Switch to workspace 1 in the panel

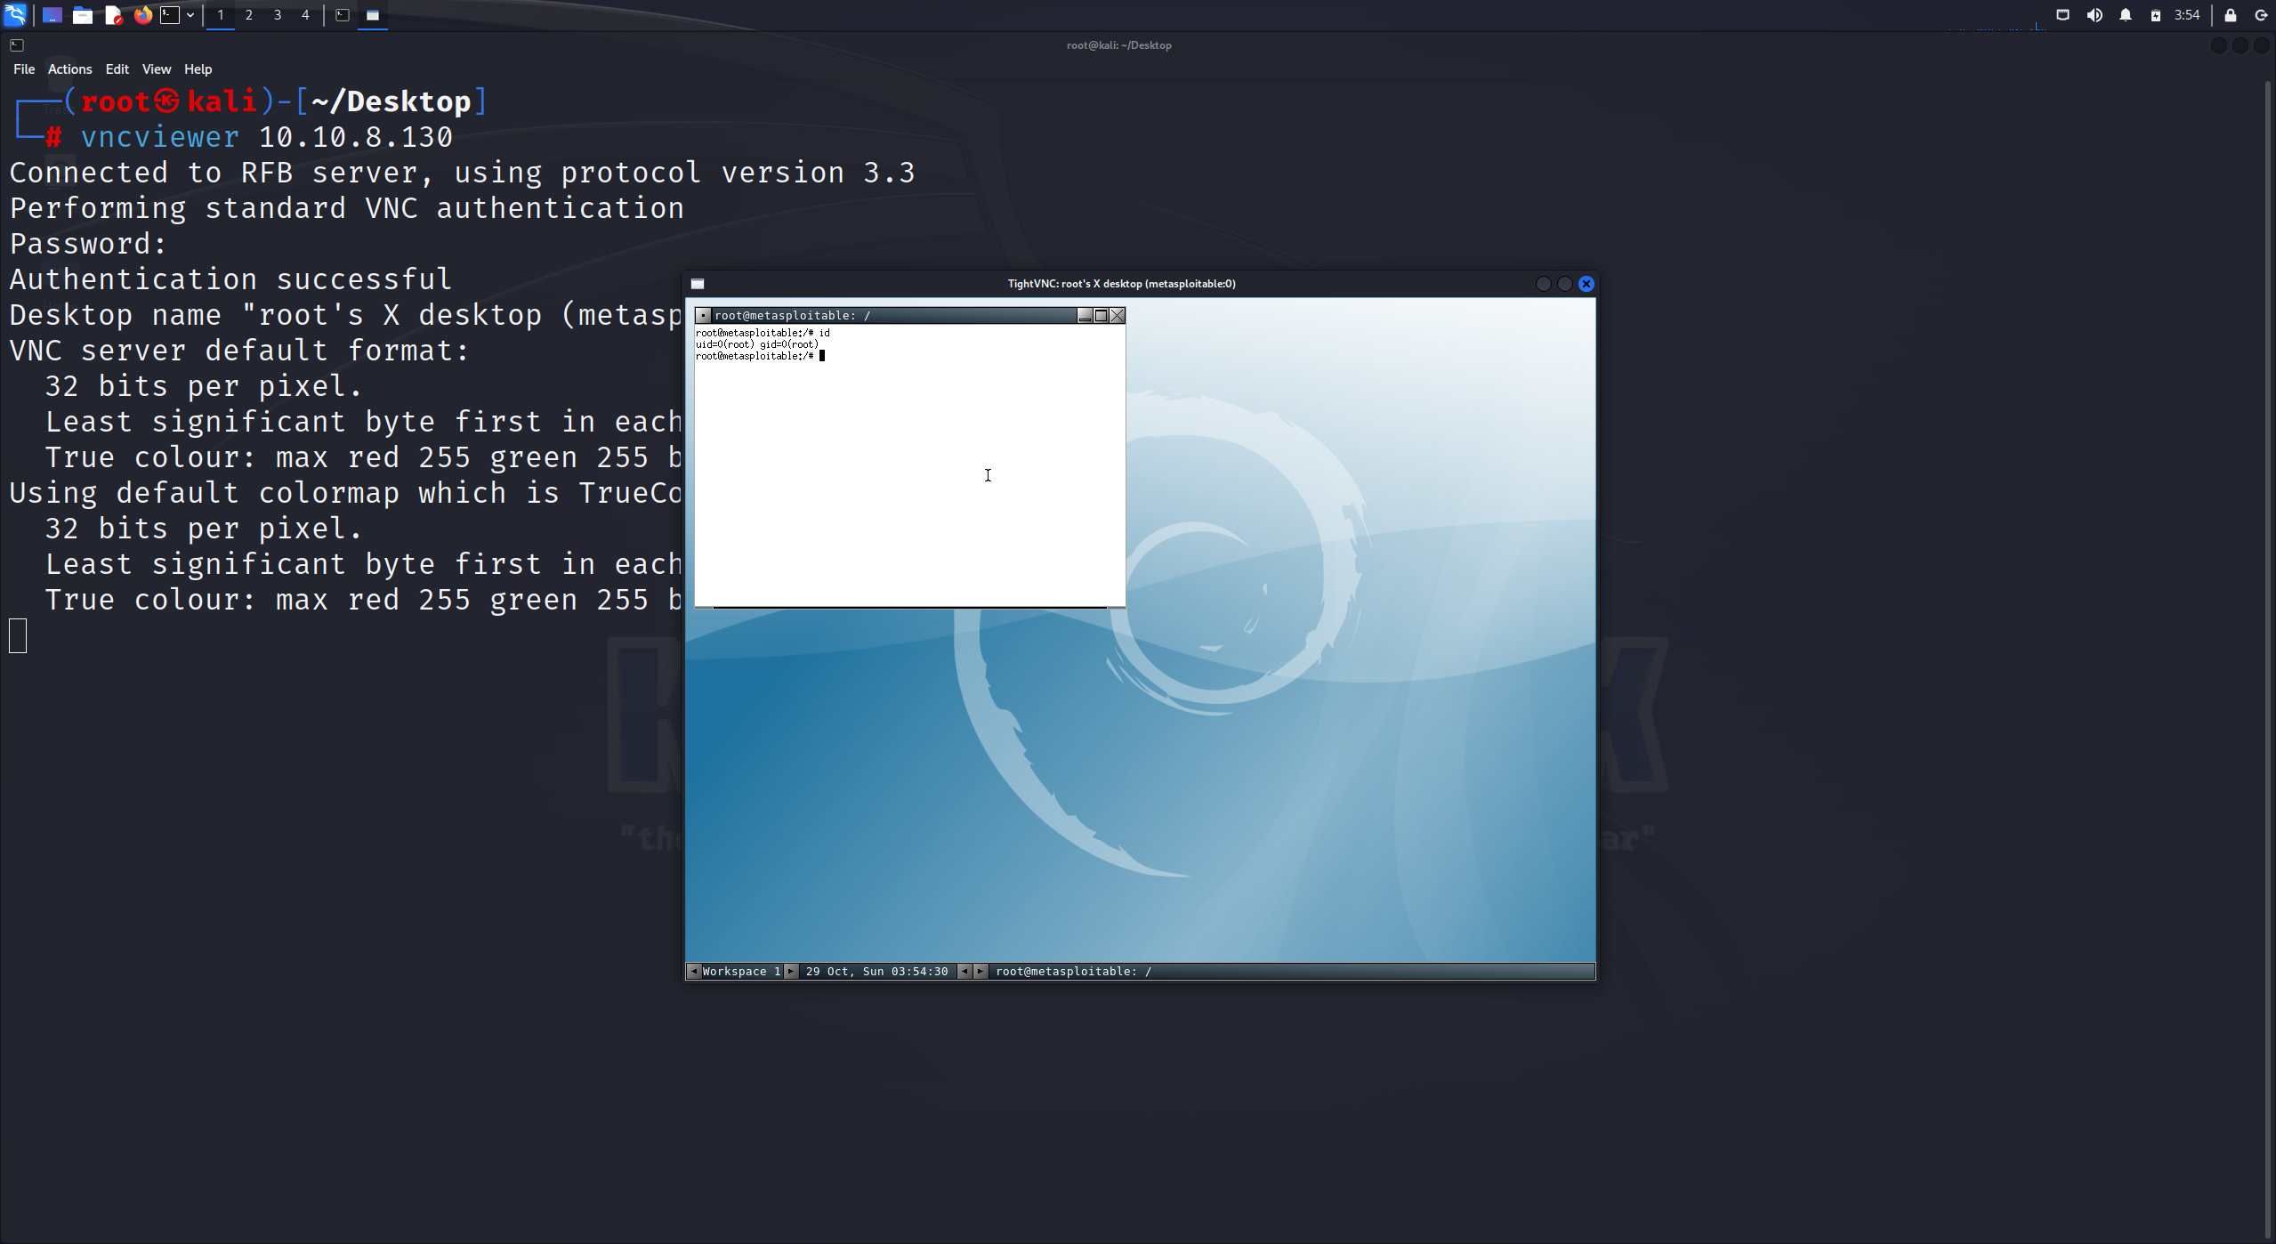pyautogui.click(x=221, y=15)
